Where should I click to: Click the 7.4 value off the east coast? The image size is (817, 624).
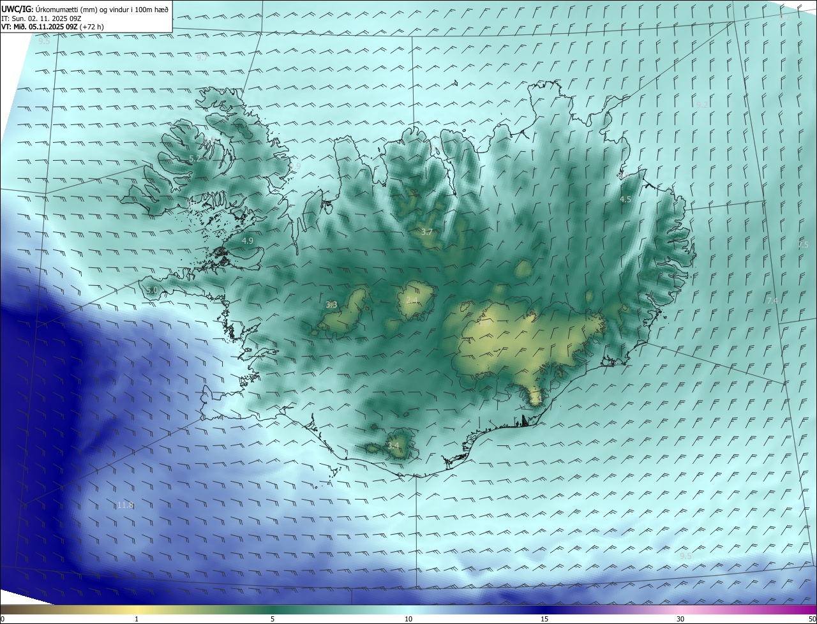pyautogui.click(x=772, y=301)
